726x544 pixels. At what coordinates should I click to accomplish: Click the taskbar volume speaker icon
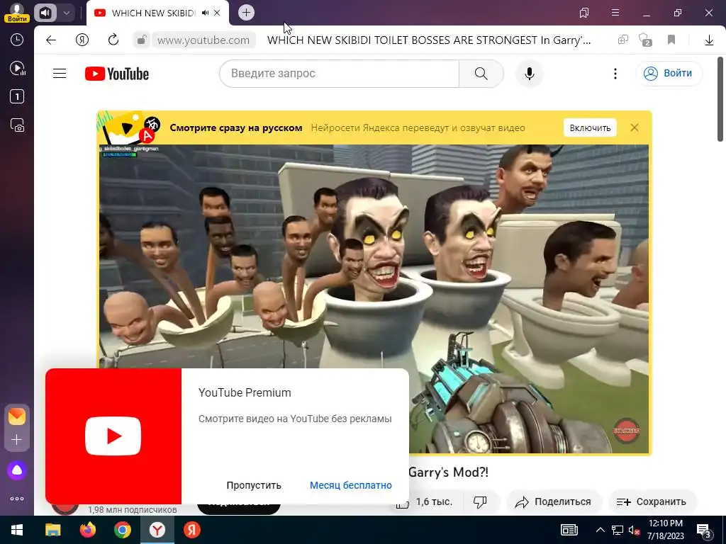634,530
